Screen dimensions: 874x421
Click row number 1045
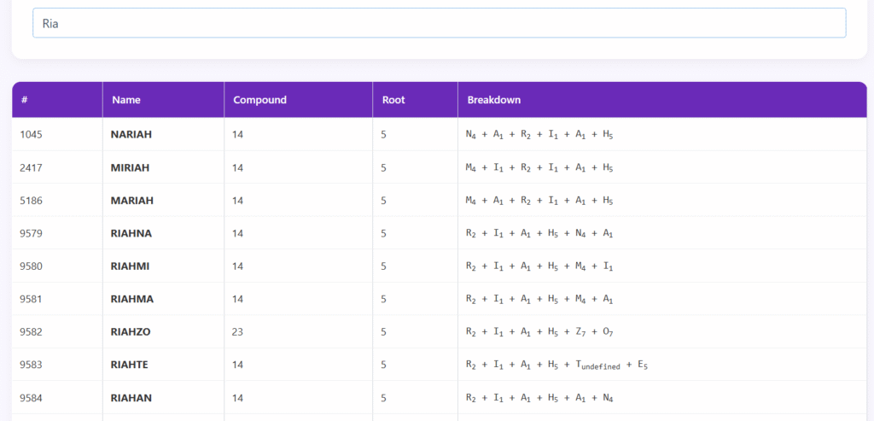click(x=31, y=135)
